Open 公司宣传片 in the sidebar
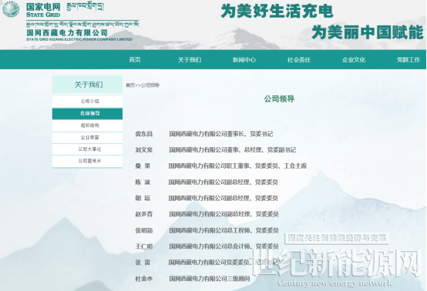The width and height of the screenshot is (427, 291). 87,161
